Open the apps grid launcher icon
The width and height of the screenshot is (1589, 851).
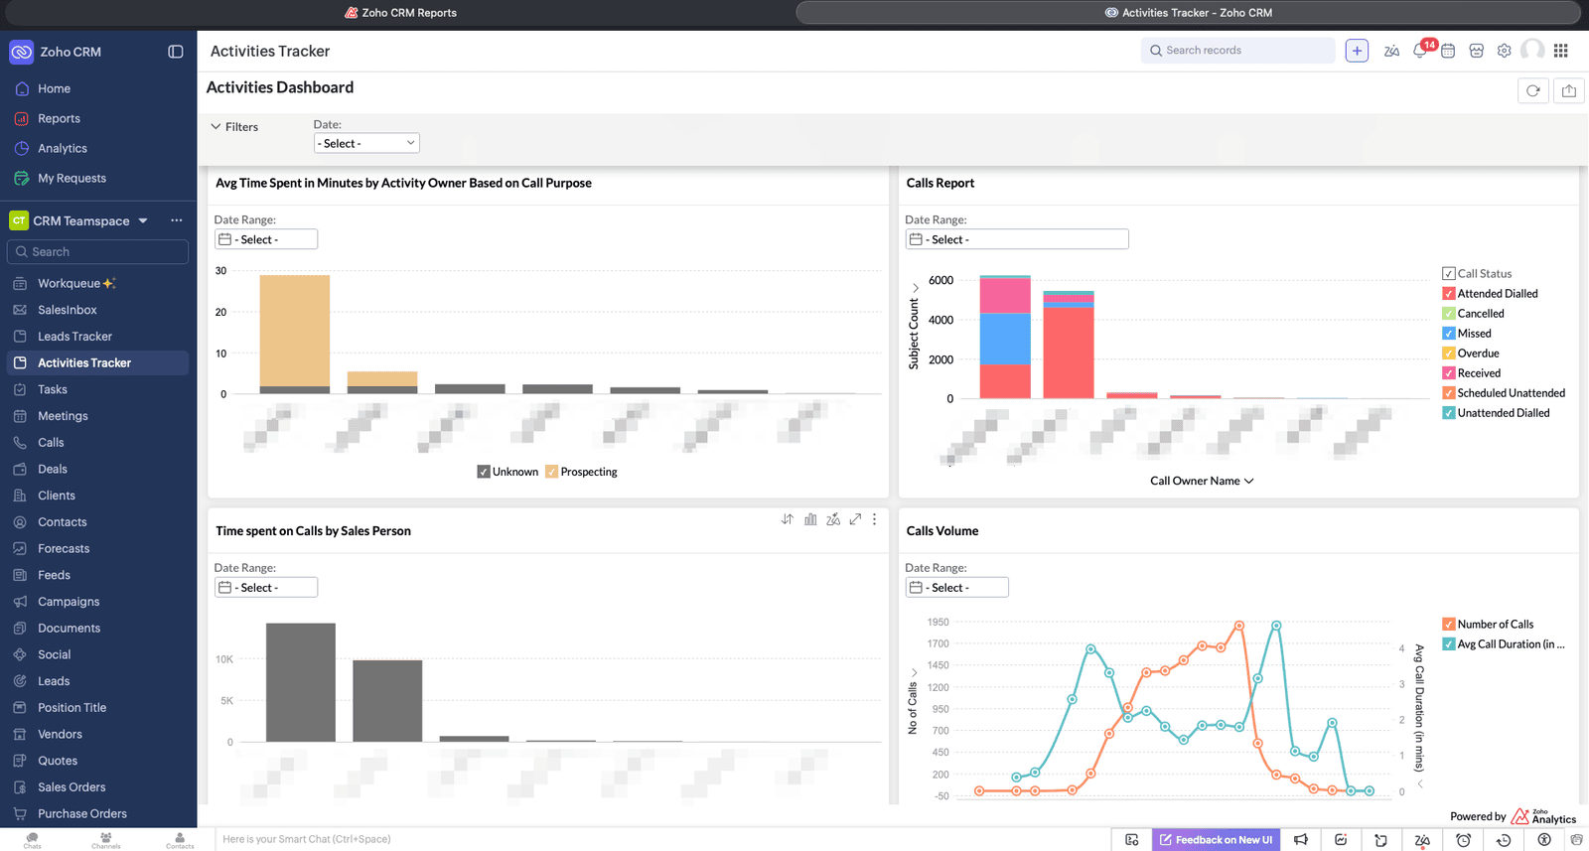1561,51
